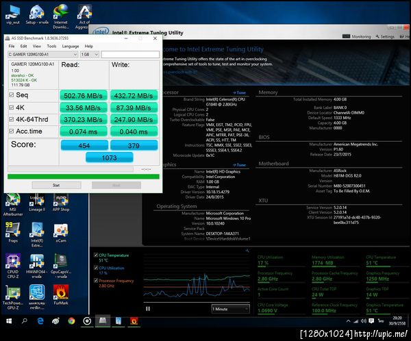Switch keyboard language indicator in tray
Screen dimensions: 411x341
pos(381,321)
